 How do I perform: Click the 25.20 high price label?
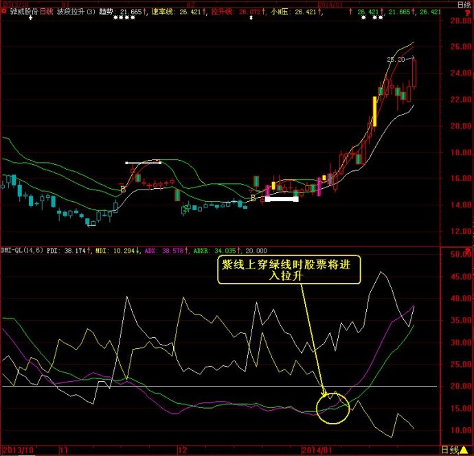pos(396,60)
